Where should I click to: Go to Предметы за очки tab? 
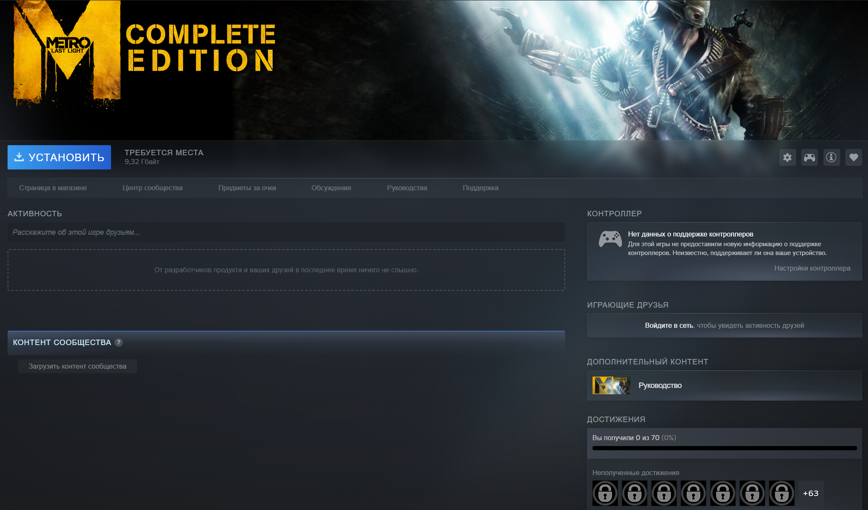[247, 188]
